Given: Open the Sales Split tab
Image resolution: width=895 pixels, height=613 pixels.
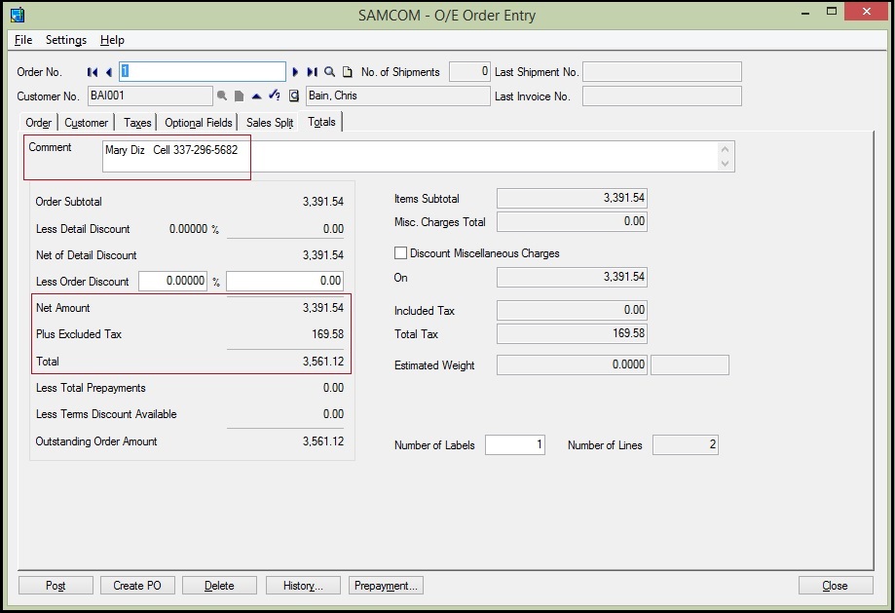Looking at the screenshot, I should [x=270, y=123].
